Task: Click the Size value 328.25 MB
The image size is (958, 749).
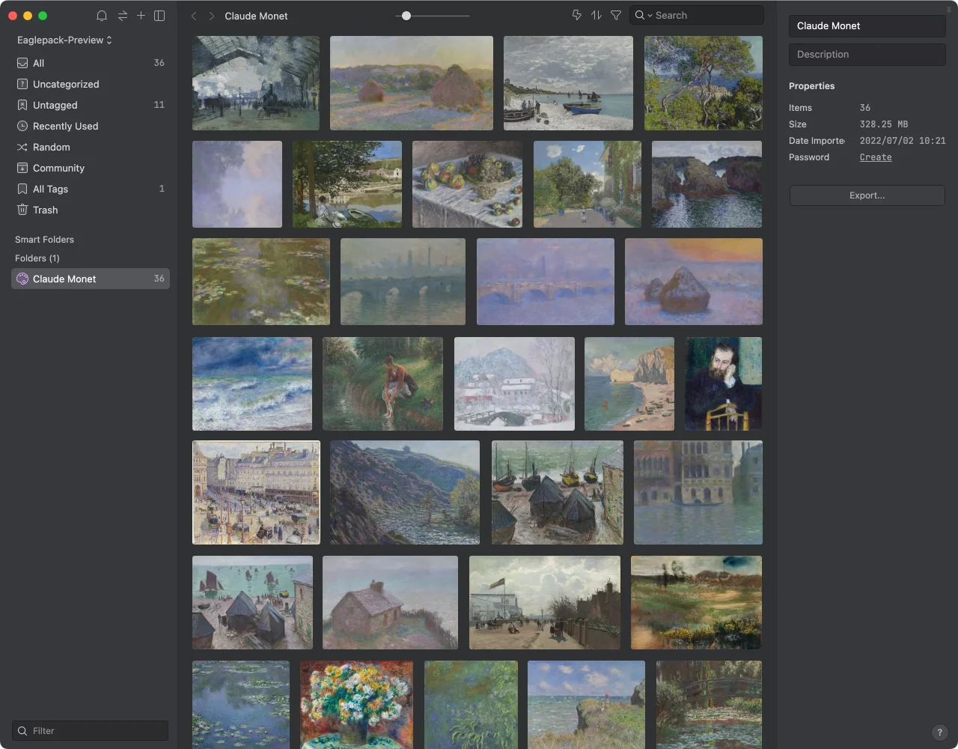Action: coord(884,124)
